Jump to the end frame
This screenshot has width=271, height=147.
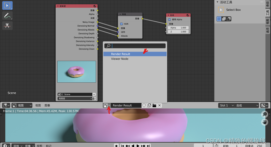click(148, 146)
